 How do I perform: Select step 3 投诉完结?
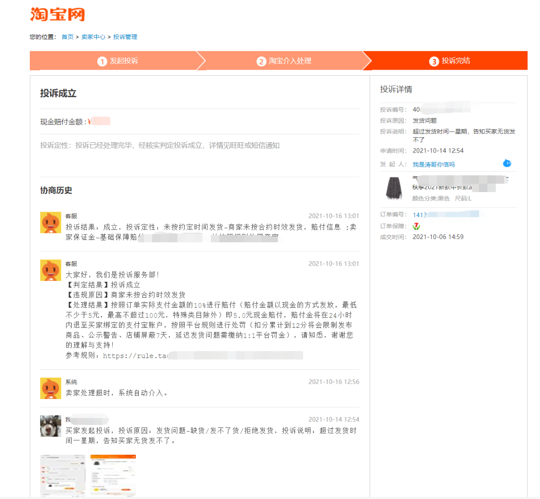pos(449,61)
